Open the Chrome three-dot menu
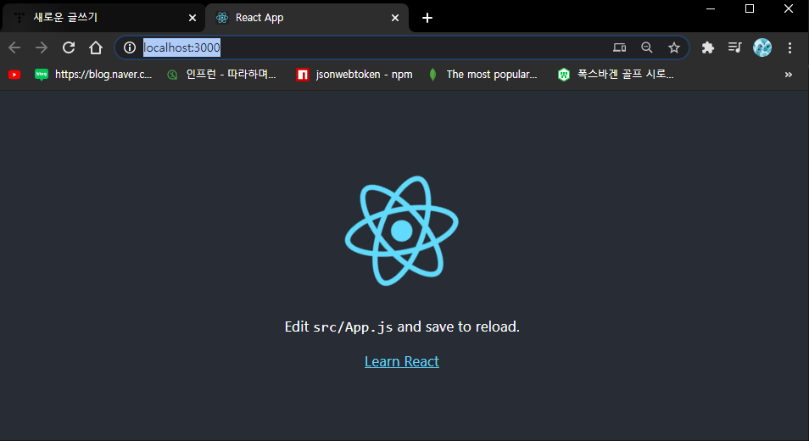809x441 pixels. pyautogui.click(x=789, y=47)
